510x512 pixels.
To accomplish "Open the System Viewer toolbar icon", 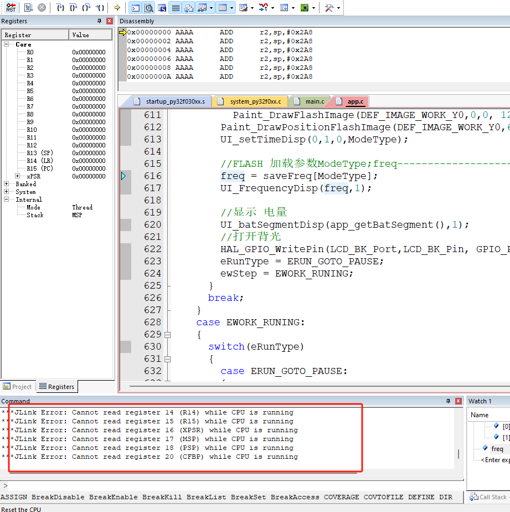I will (305, 8).
